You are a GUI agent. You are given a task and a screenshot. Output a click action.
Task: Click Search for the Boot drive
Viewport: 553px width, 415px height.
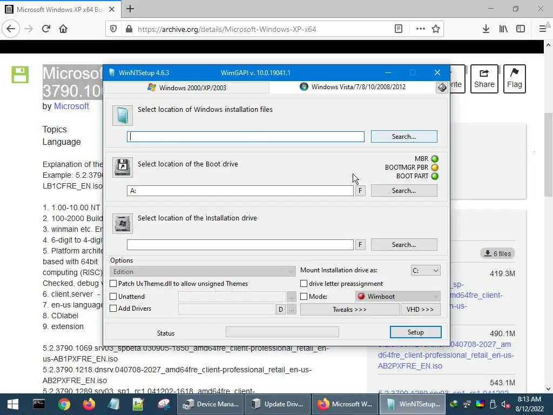tap(404, 191)
